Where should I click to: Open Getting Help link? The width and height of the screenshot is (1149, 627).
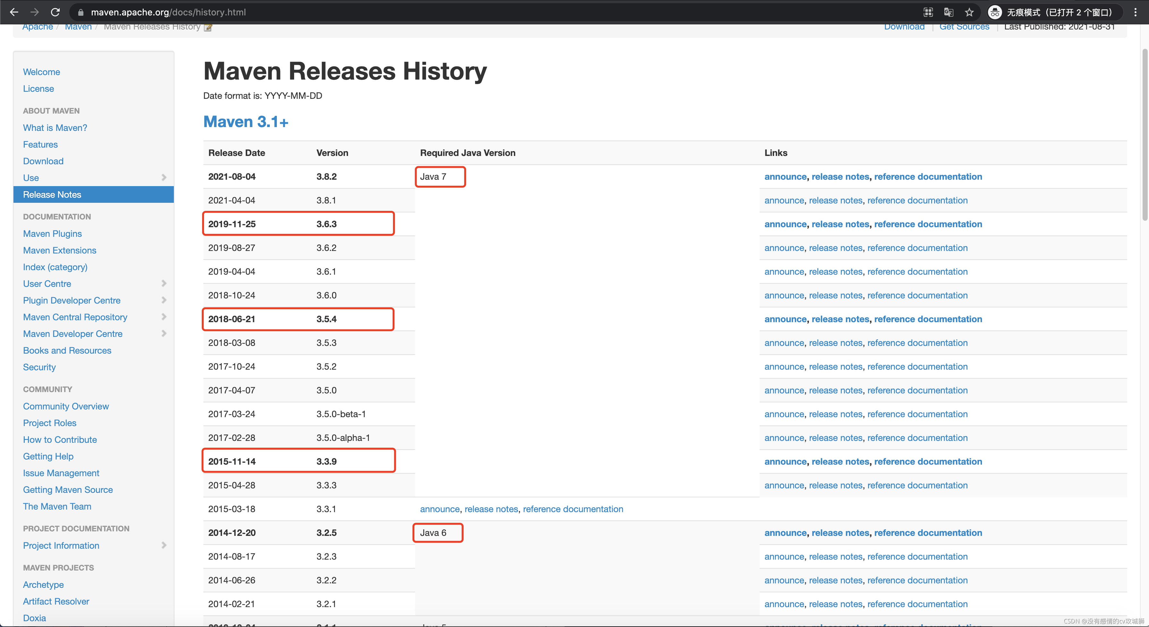[x=48, y=456]
